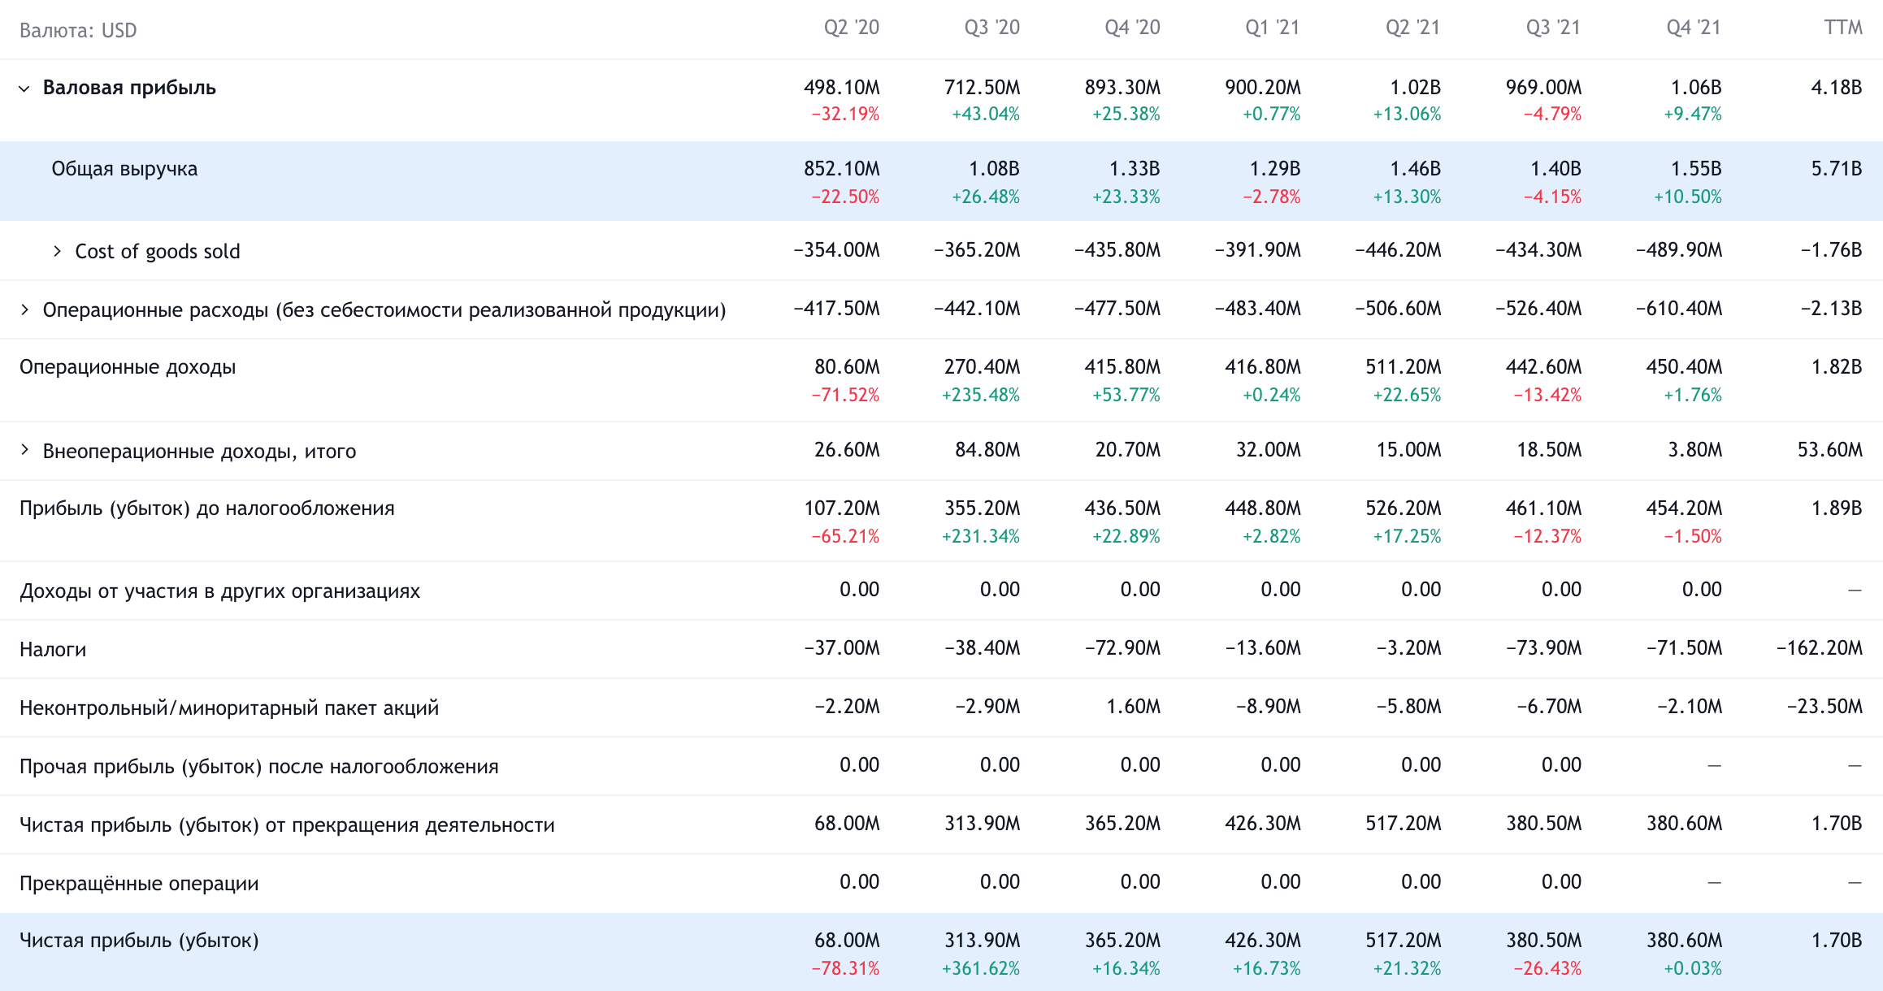Click pretax income value 107.20M

pyautogui.click(x=842, y=508)
